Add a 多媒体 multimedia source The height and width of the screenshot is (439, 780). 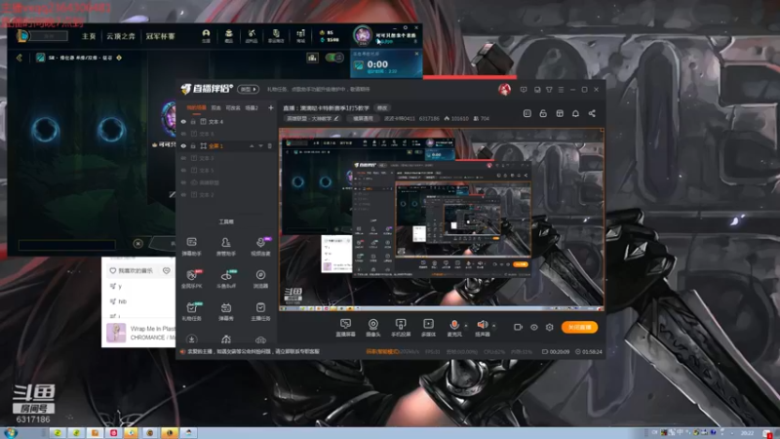pyautogui.click(x=428, y=328)
